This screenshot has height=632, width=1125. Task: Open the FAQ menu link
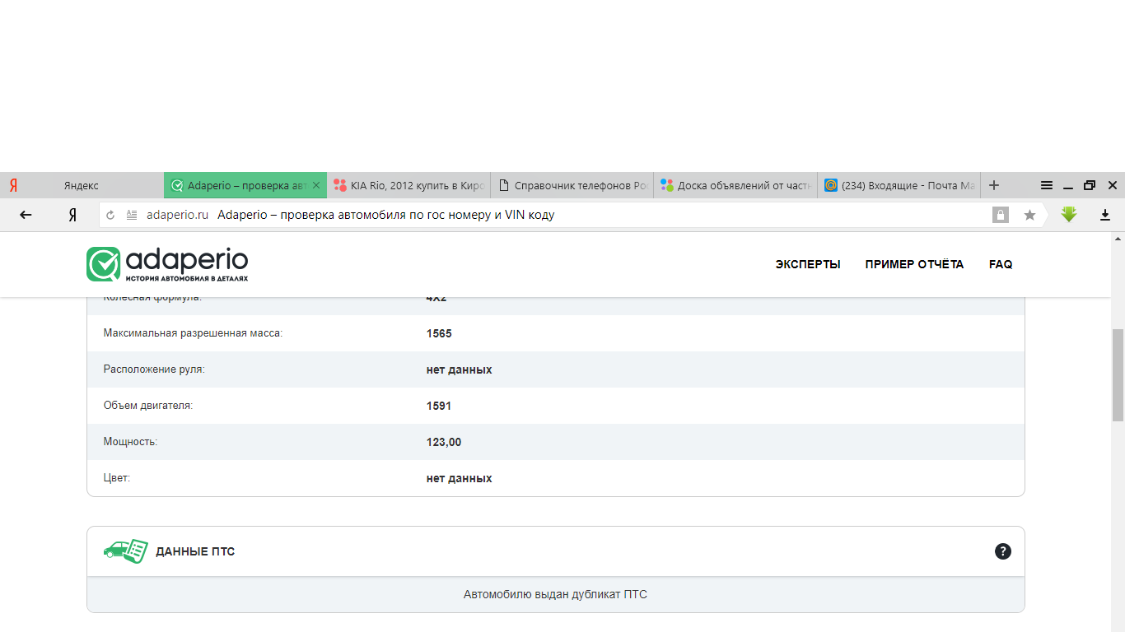click(1001, 264)
